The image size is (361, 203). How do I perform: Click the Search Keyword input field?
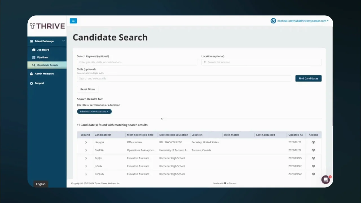[137, 62]
